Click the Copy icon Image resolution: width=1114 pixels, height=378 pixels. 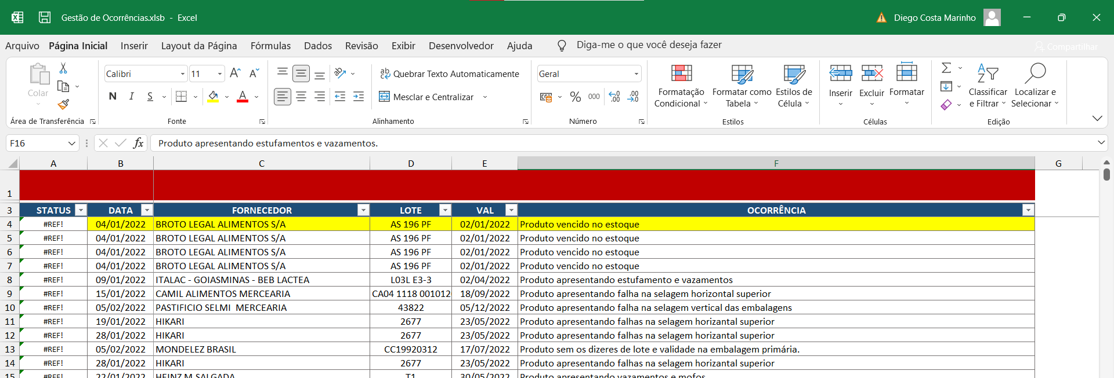[x=63, y=86]
